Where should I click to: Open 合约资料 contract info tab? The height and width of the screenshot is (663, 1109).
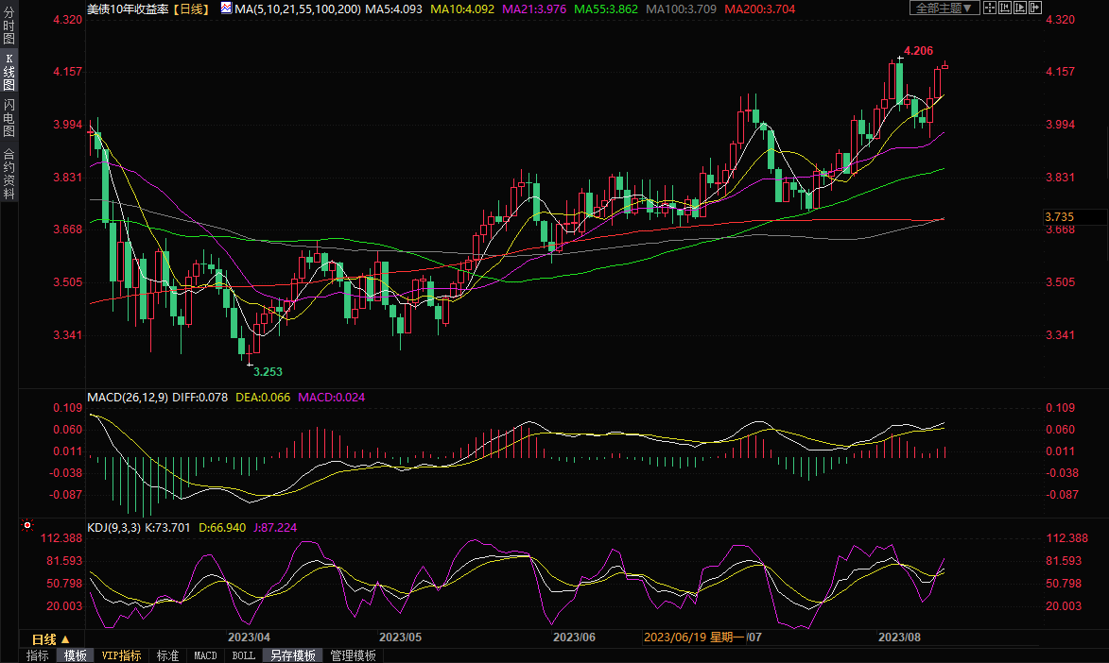click(9, 173)
